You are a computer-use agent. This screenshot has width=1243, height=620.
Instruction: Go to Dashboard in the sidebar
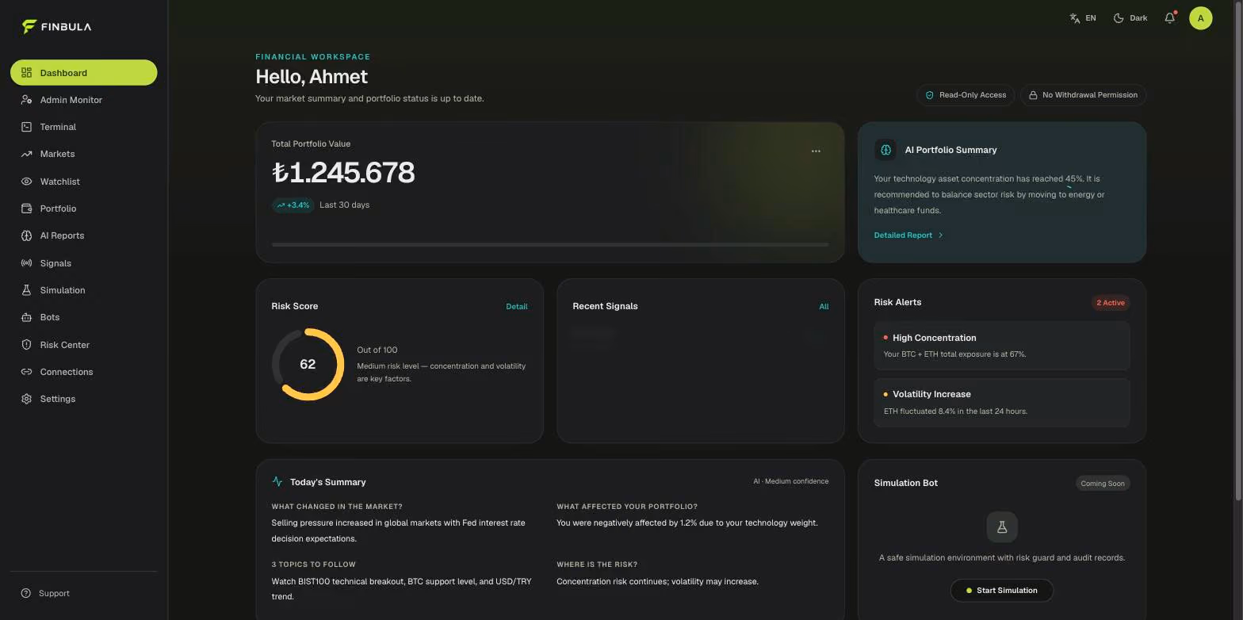[x=83, y=73]
